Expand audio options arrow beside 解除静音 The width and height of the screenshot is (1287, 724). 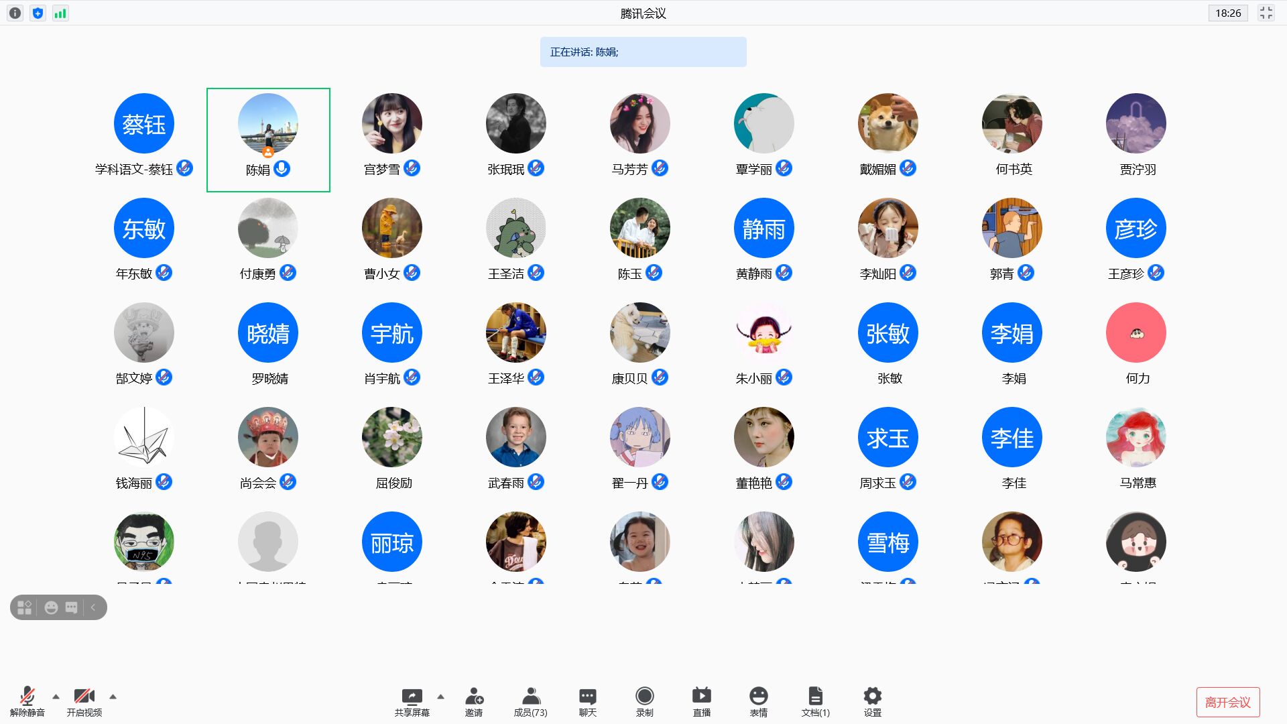(x=56, y=697)
